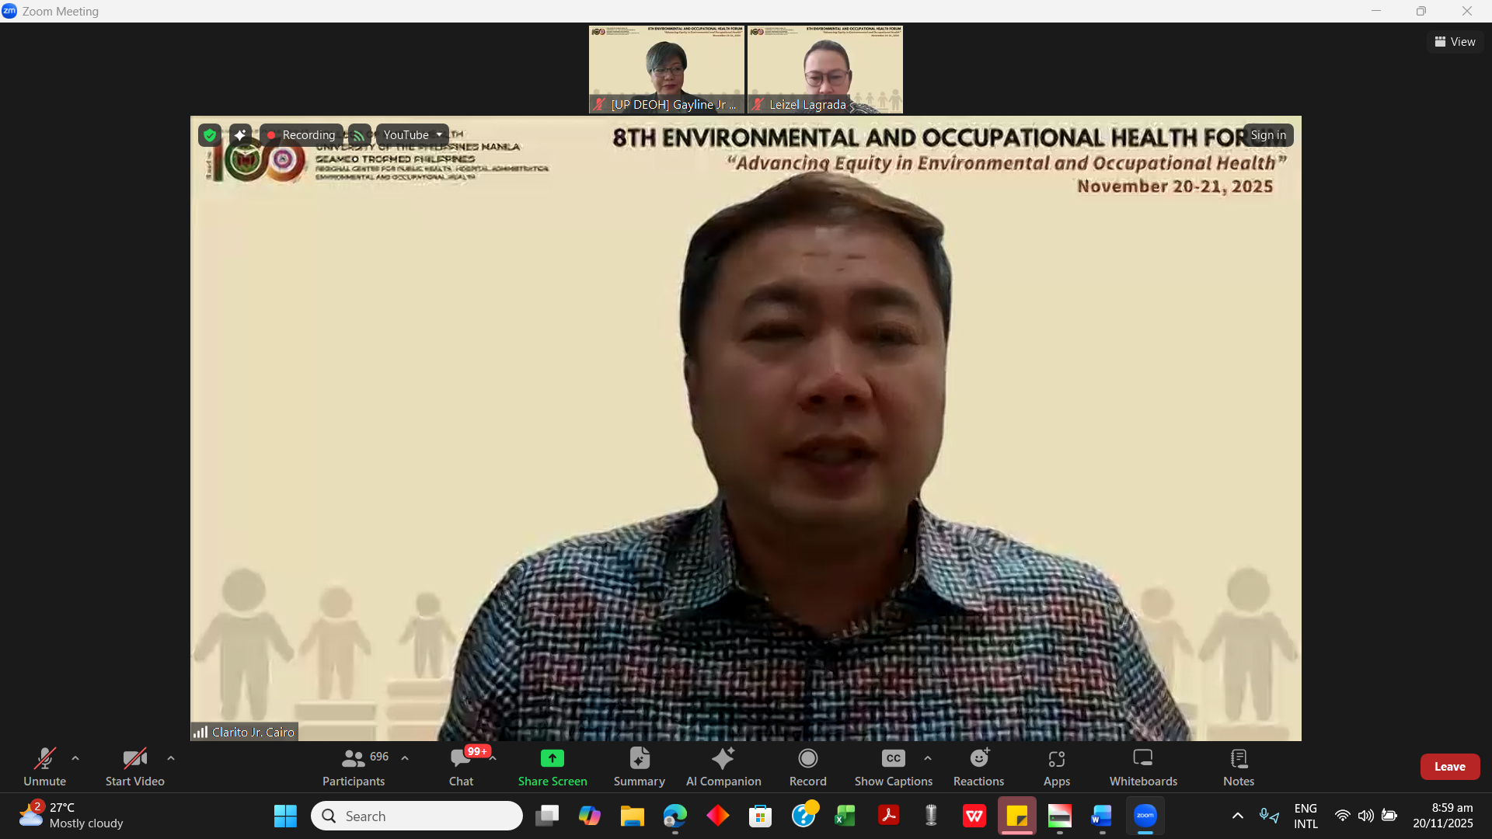Open the meeting Summary
The width and height of the screenshot is (1492, 839).
click(x=639, y=766)
